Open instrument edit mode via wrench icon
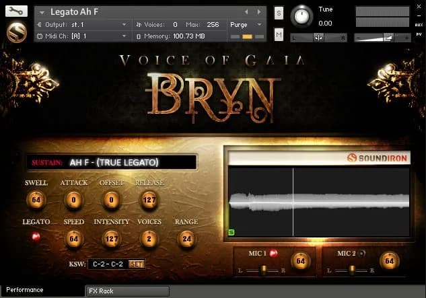The image size is (426, 298). tap(16, 11)
